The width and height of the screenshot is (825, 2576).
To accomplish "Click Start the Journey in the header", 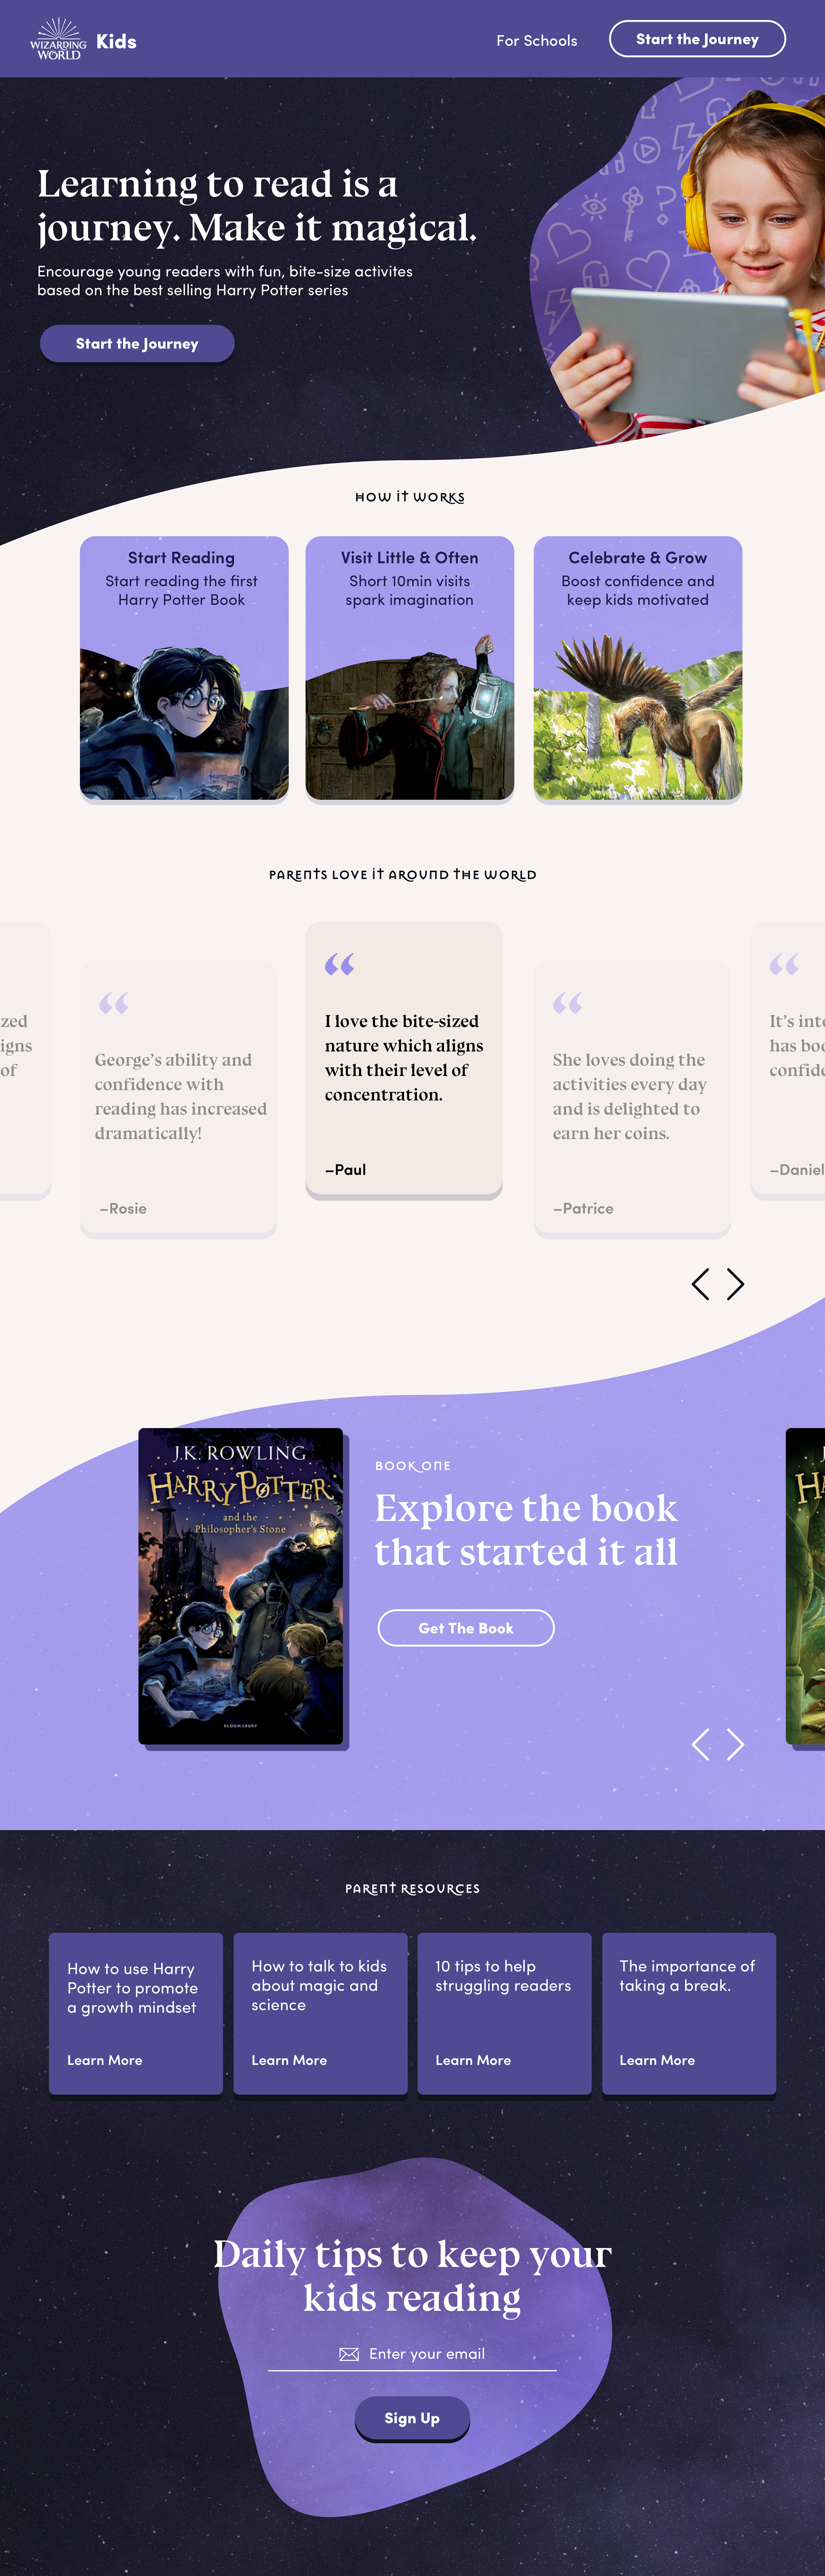I will [x=697, y=39].
